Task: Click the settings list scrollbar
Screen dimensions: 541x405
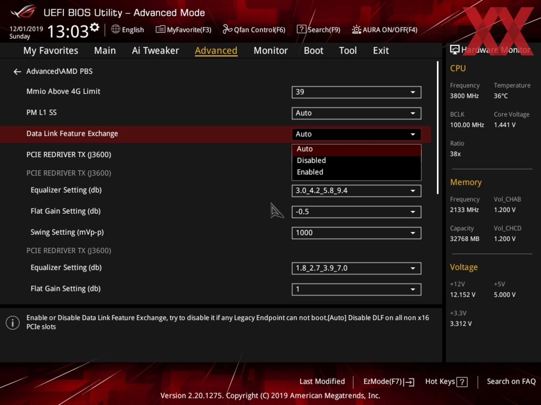Action: 438,128
